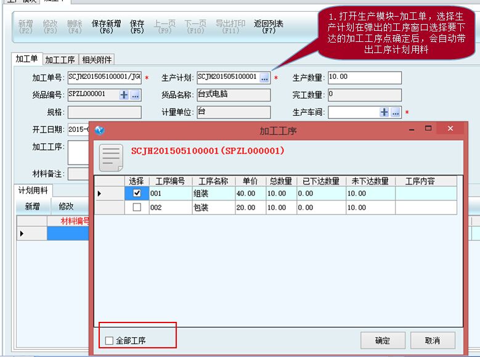Click the 单价 column header
480x357 pixels.
250,181
